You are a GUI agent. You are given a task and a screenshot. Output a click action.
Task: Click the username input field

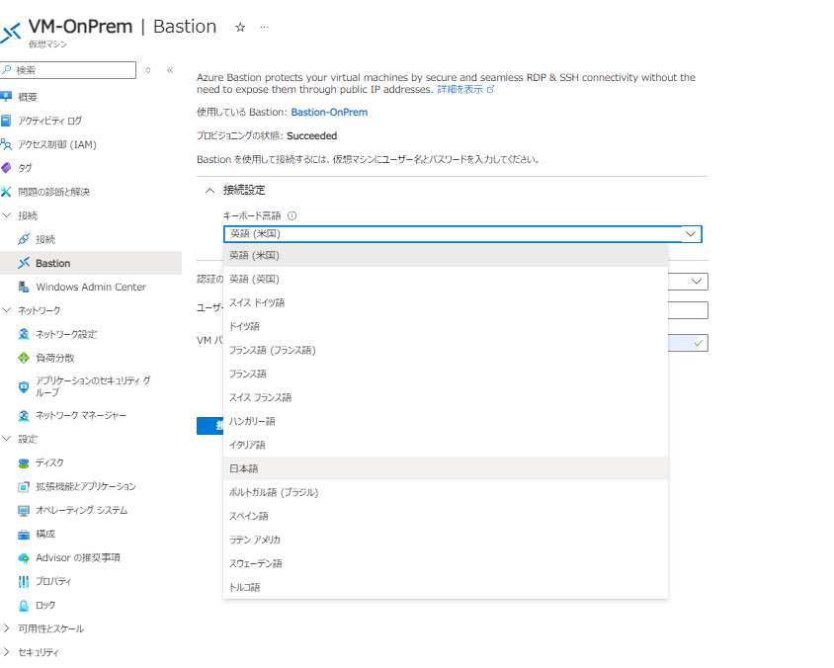(688, 310)
